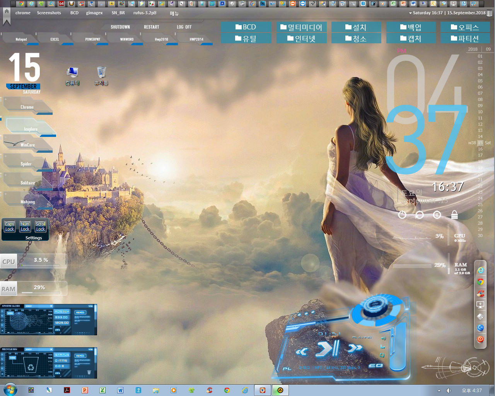The image size is (495, 396).
Task: Open the 백업 folder button
Action: (x=411, y=27)
